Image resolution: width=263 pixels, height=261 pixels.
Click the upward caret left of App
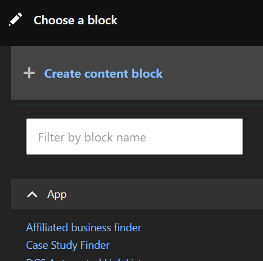point(32,195)
